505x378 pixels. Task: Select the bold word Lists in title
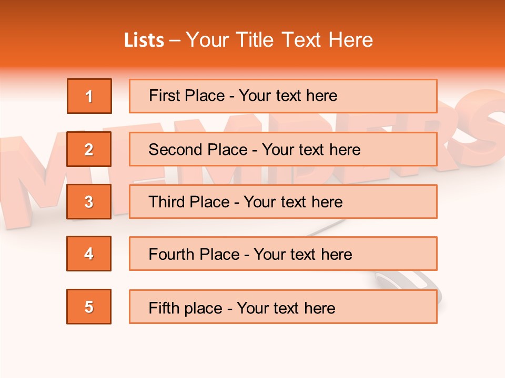(x=144, y=40)
